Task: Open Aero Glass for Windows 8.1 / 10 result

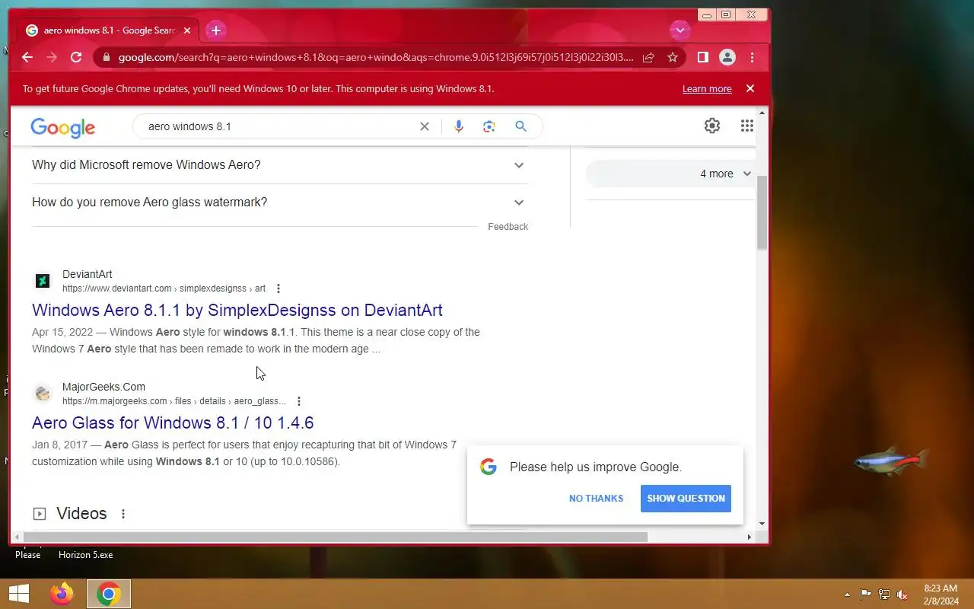Action: (x=173, y=422)
